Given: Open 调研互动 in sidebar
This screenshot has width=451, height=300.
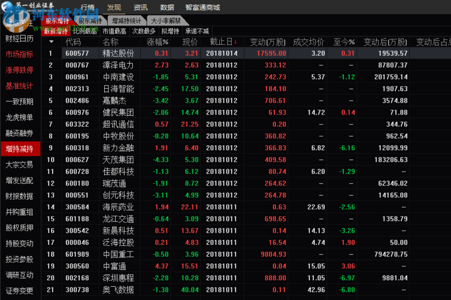Looking at the screenshot, I should (19, 275).
